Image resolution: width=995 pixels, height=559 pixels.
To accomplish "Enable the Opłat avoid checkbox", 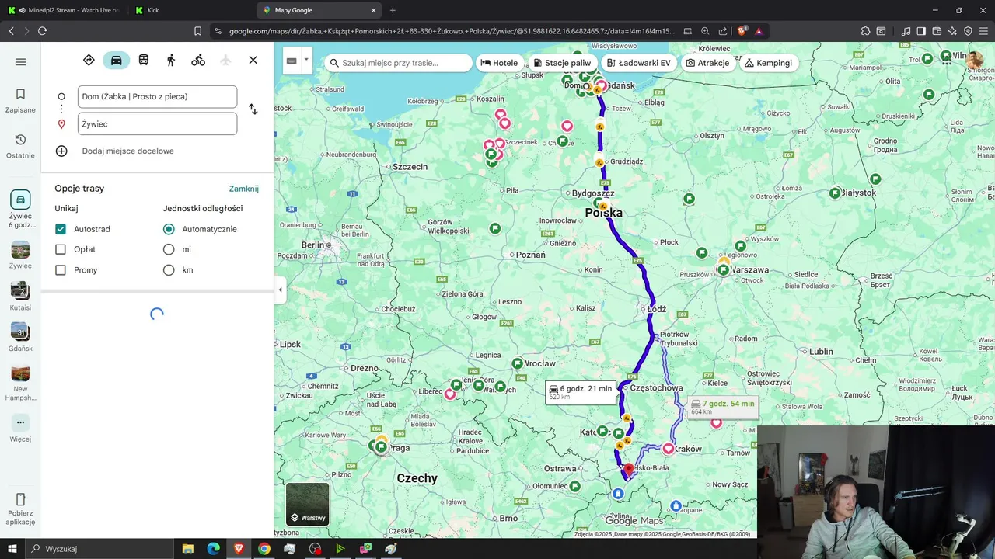I will pos(61,249).
